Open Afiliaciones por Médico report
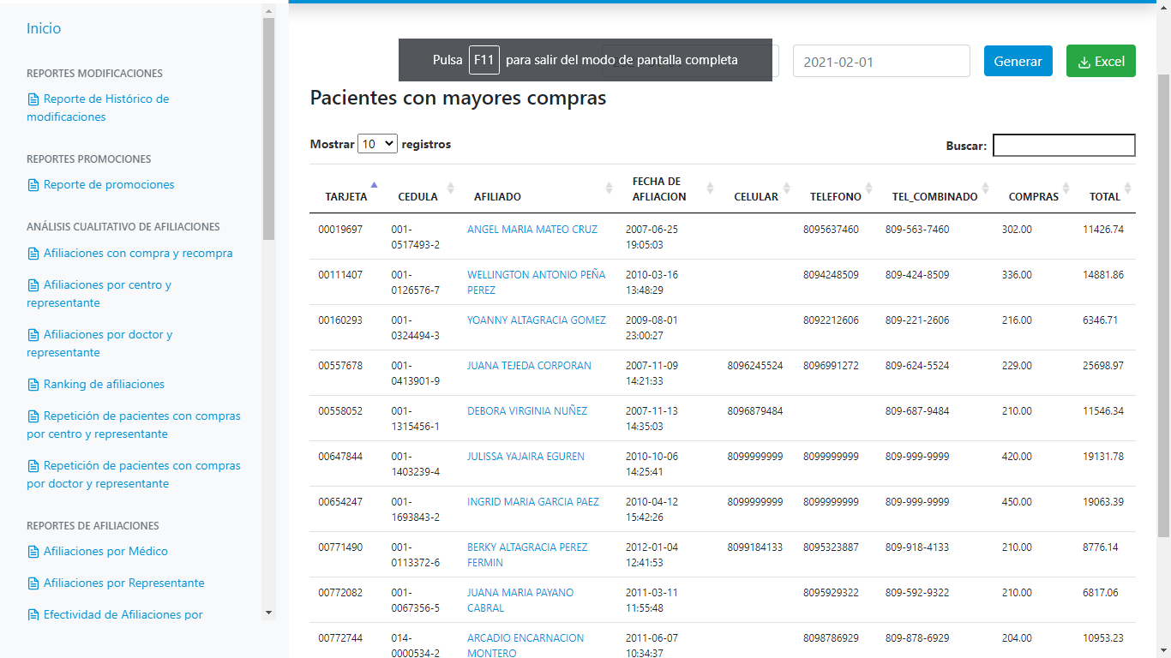 tap(105, 552)
